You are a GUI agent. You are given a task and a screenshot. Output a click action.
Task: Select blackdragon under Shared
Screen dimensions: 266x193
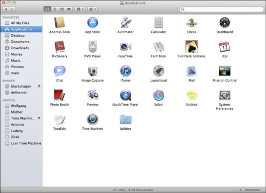click(x=21, y=86)
